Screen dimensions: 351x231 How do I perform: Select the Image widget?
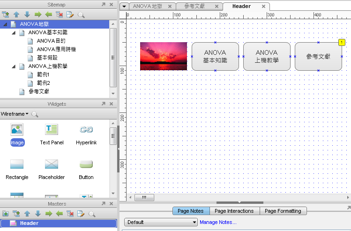[17, 135]
